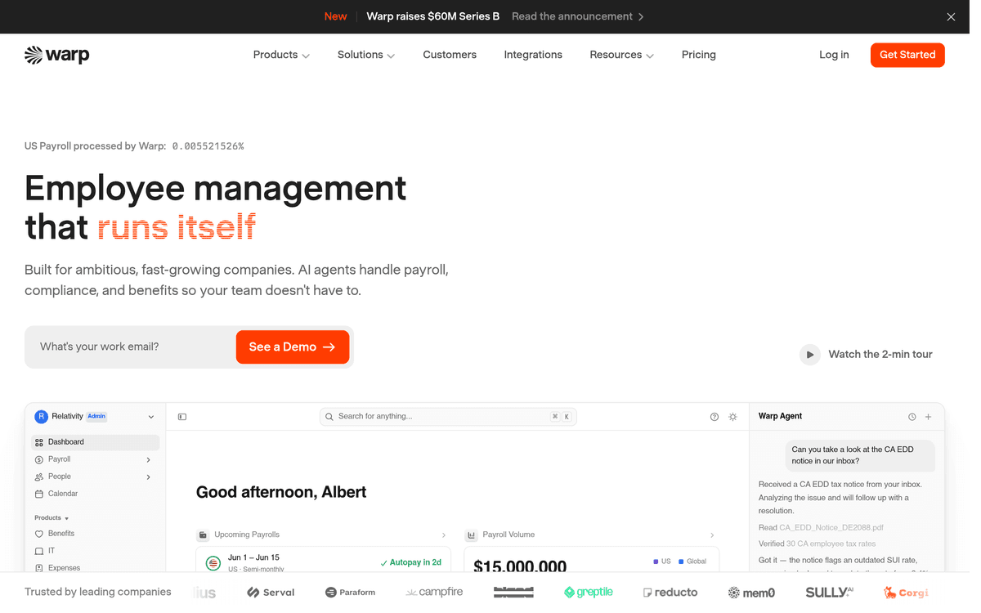Screen dimensions: 981x613
Task: Toggle the light/dark theme sun icon
Action: pyautogui.click(x=733, y=417)
